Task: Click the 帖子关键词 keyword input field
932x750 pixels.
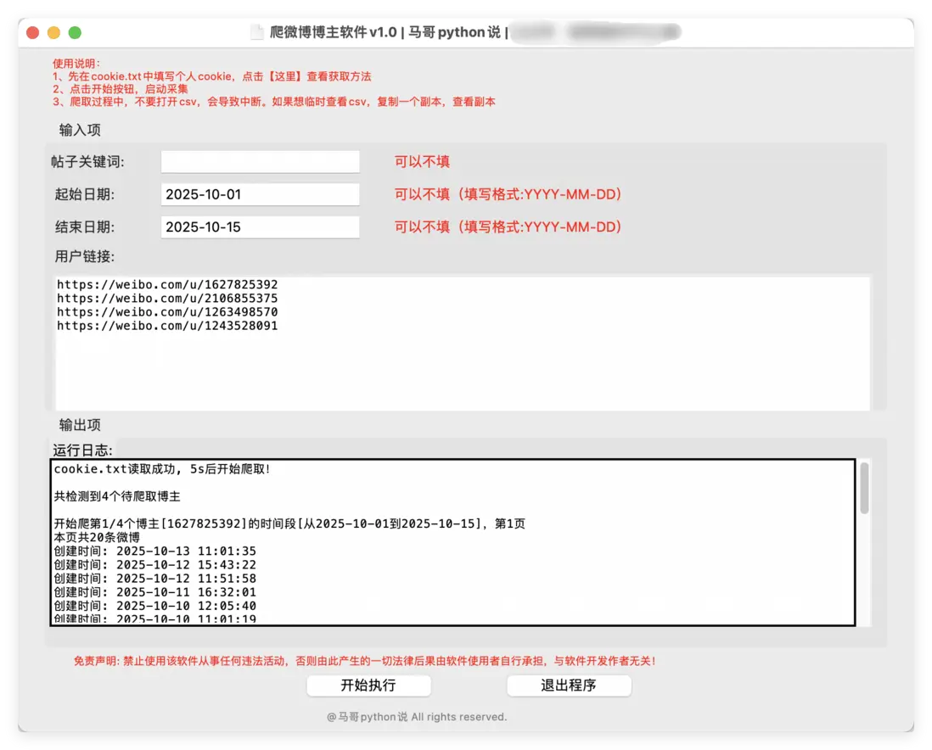Action: tap(260, 161)
